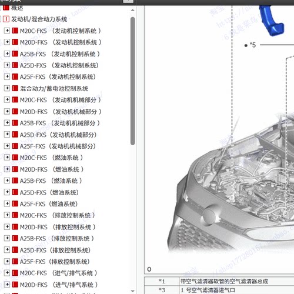Click book icon of 混合动力/蓄电池控制系统
Viewport: 294px width, 294px height.
point(15,88)
